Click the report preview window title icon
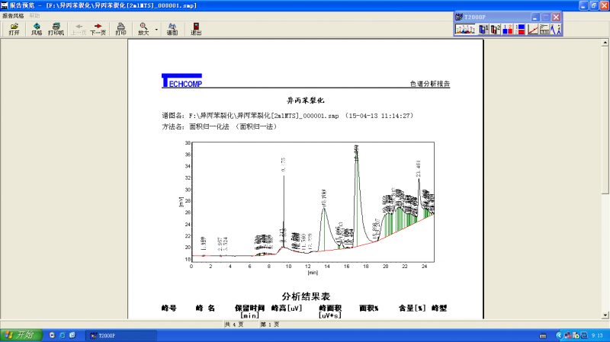This screenshot has width=610, height=342. point(5,5)
